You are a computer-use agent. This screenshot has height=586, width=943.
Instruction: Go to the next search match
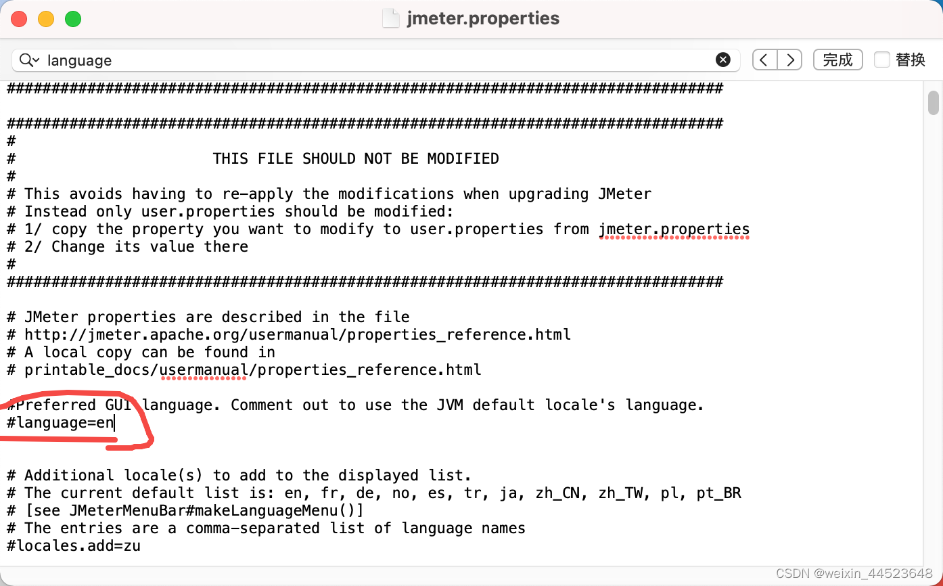[789, 60]
